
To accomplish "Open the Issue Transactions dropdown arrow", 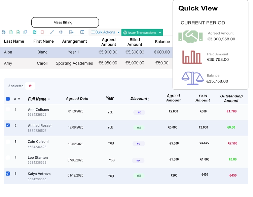I will (x=160, y=33).
